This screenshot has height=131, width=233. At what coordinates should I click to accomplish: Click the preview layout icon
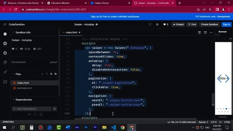(x=205, y=32)
